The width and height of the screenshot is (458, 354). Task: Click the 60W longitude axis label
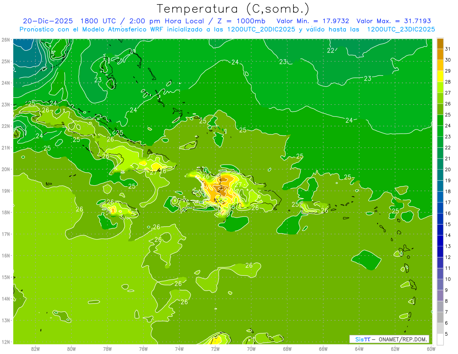click(431, 349)
